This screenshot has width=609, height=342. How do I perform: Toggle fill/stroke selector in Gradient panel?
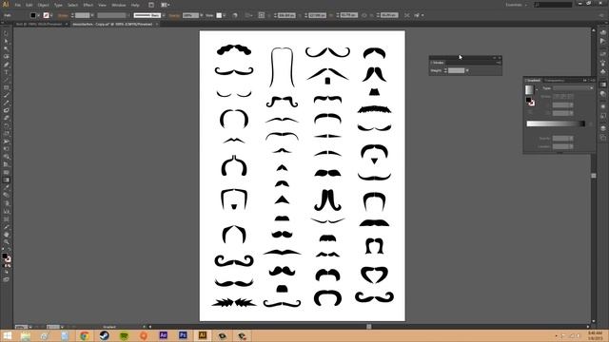click(530, 102)
